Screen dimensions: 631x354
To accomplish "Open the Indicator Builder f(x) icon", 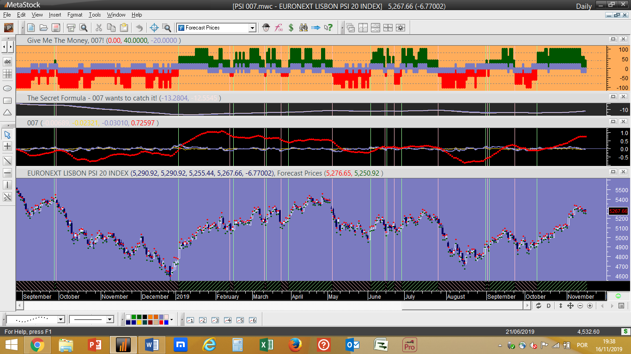I will point(279,28).
